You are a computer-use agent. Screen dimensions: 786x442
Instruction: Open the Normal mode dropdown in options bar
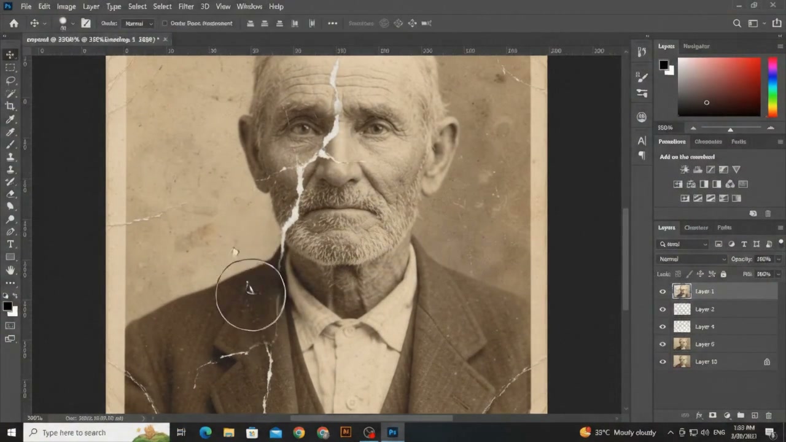pyautogui.click(x=138, y=23)
